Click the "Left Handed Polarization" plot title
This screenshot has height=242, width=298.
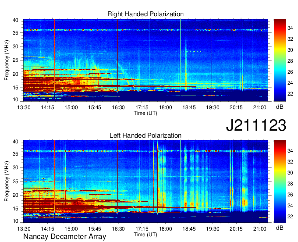pos(145,135)
